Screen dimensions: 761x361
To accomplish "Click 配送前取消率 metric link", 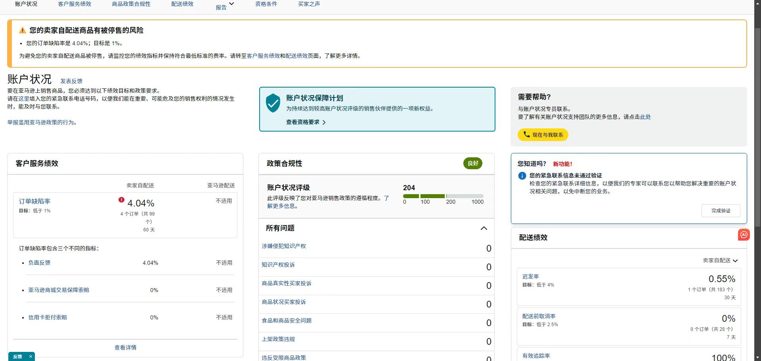I will tap(539, 316).
